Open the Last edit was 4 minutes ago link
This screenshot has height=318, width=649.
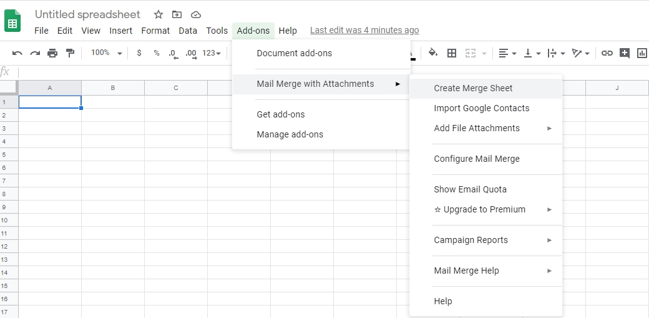(x=364, y=30)
